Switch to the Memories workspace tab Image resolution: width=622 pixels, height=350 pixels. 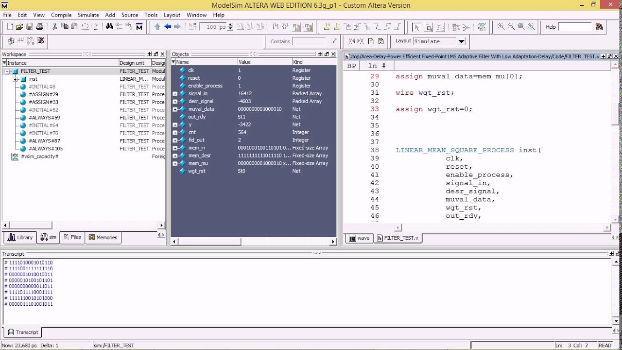104,237
